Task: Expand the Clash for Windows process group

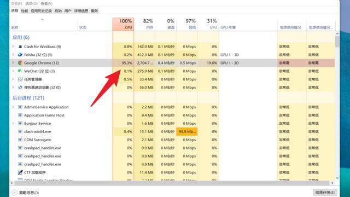Action: click(x=13, y=47)
